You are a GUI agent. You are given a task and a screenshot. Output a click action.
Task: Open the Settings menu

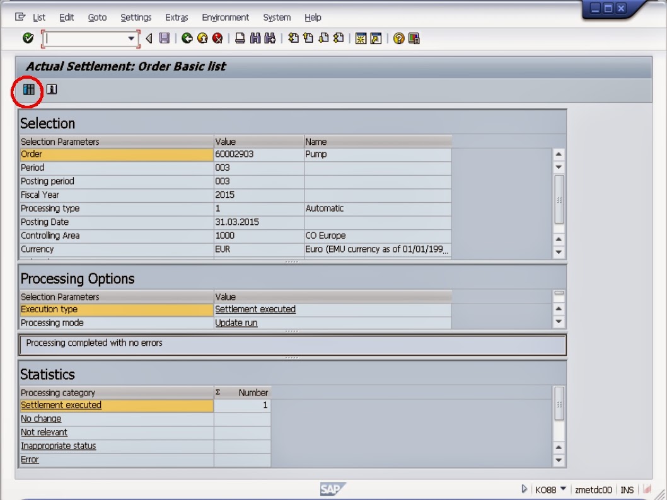[136, 18]
